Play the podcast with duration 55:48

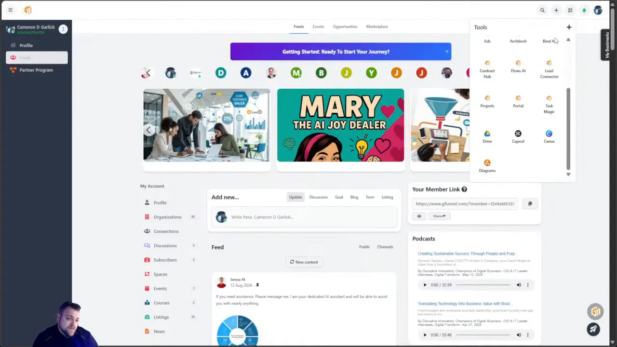click(425, 335)
